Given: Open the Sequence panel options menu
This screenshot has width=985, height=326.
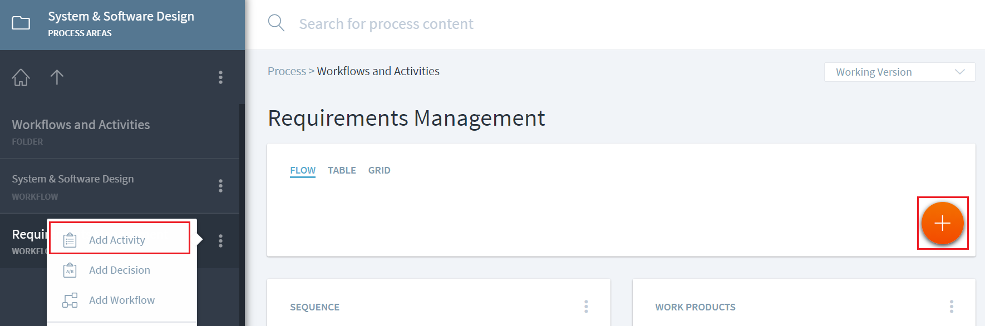Looking at the screenshot, I should coord(586,307).
